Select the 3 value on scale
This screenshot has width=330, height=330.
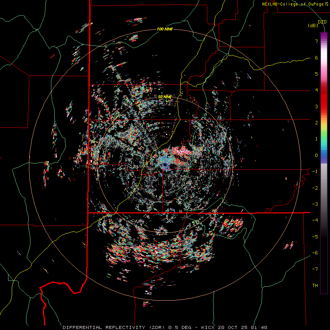click(316, 106)
